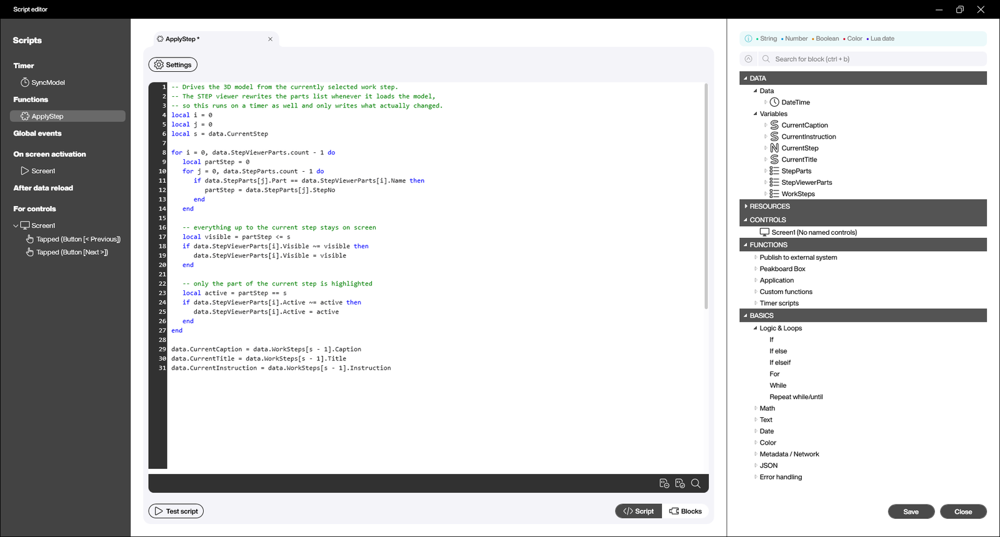This screenshot has height=537, width=1000.
Task: Click the play icon beside Screen1 activation
Action: pyautogui.click(x=25, y=171)
